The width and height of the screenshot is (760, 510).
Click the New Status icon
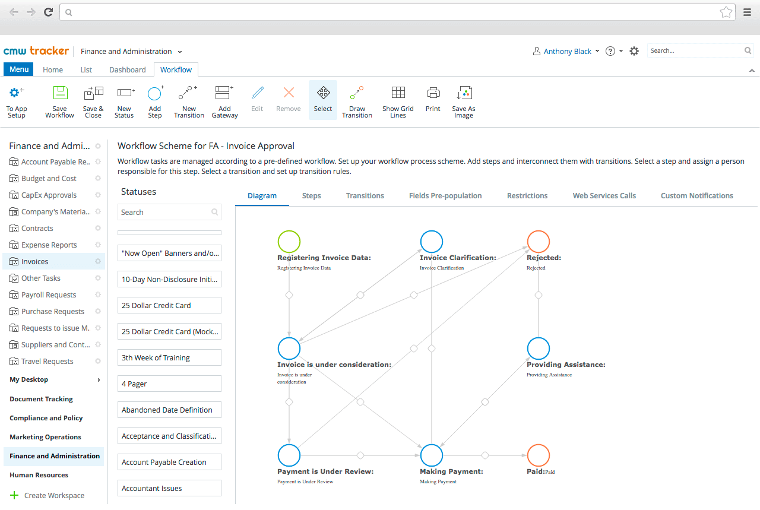tap(124, 101)
